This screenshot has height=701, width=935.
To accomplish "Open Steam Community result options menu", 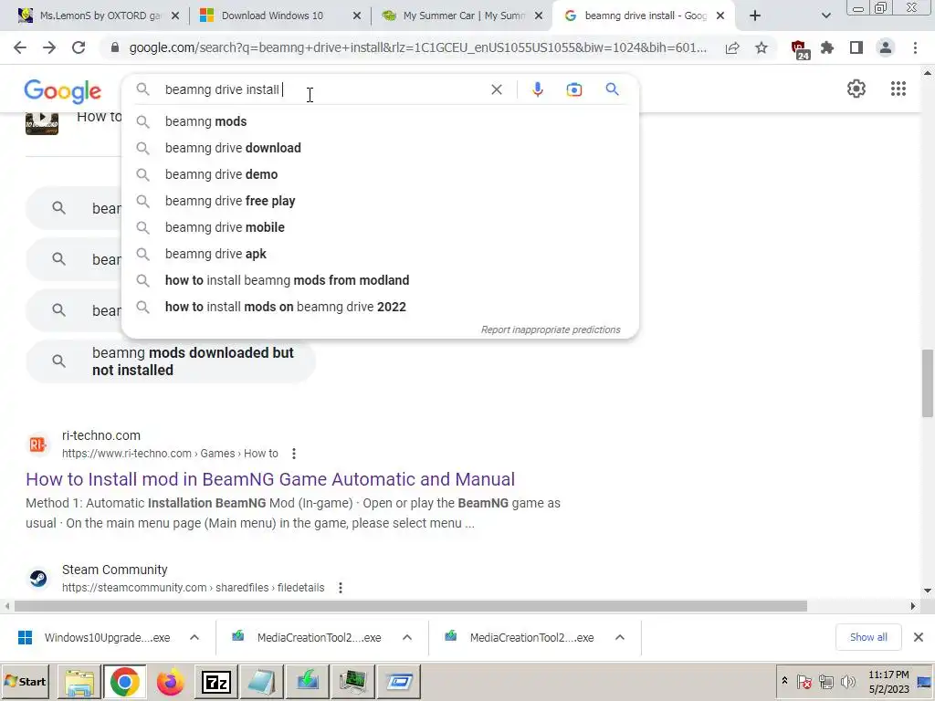I will [x=341, y=588].
